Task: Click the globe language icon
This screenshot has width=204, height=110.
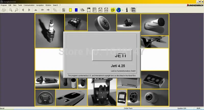Action: [119, 10]
